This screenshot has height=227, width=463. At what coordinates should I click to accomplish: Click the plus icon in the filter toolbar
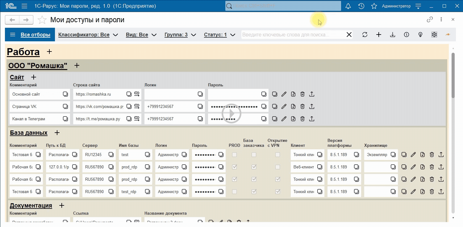point(379,35)
